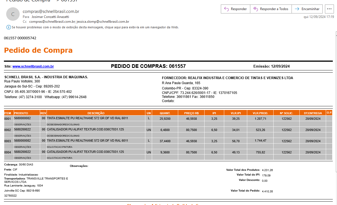The height and width of the screenshot is (205, 337).
Task: Forward the email with Encaminhar
Action: [307, 9]
